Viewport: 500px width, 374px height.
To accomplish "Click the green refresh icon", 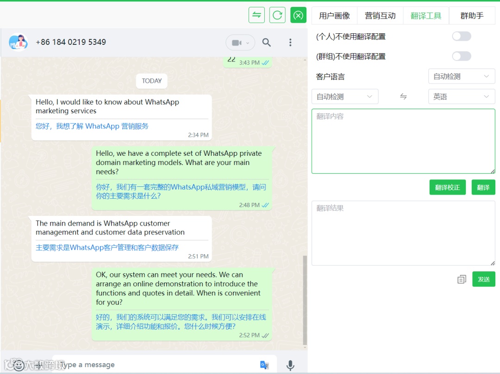I will point(277,15).
